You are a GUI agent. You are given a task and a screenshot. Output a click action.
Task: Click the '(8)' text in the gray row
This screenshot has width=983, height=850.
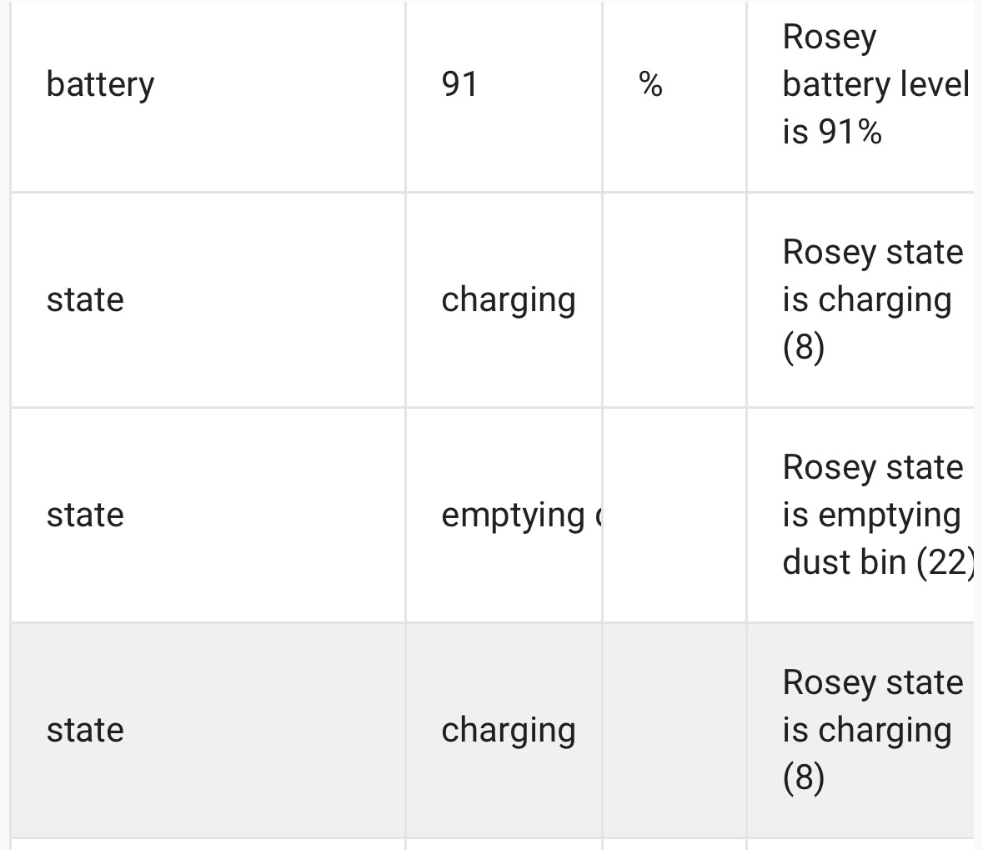tap(803, 778)
